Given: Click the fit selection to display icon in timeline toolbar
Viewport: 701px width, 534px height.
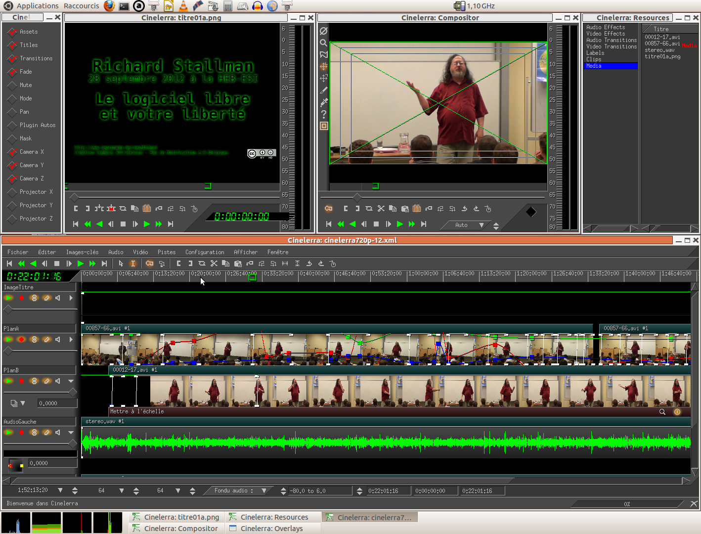Looking at the screenshot, I should click(285, 264).
